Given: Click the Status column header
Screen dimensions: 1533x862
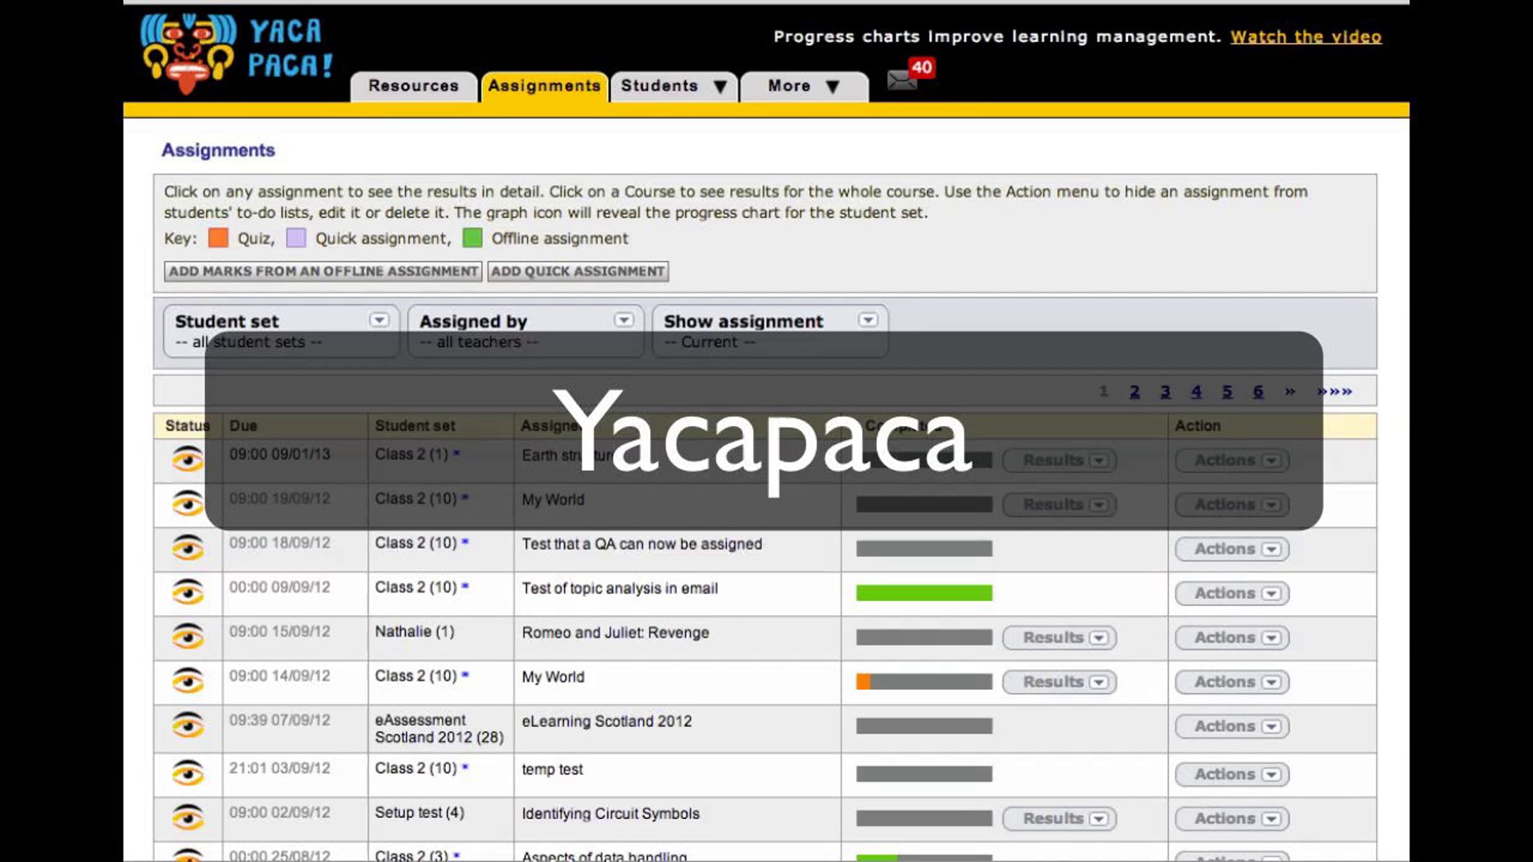Looking at the screenshot, I should [x=187, y=426].
